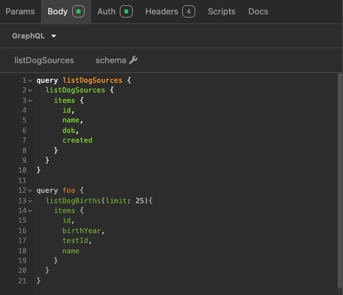Click the editor vertical scrollbar

340,180
